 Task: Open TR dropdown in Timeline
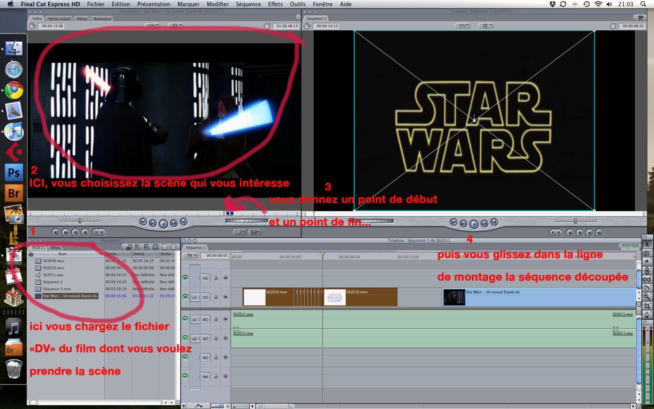point(191,256)
